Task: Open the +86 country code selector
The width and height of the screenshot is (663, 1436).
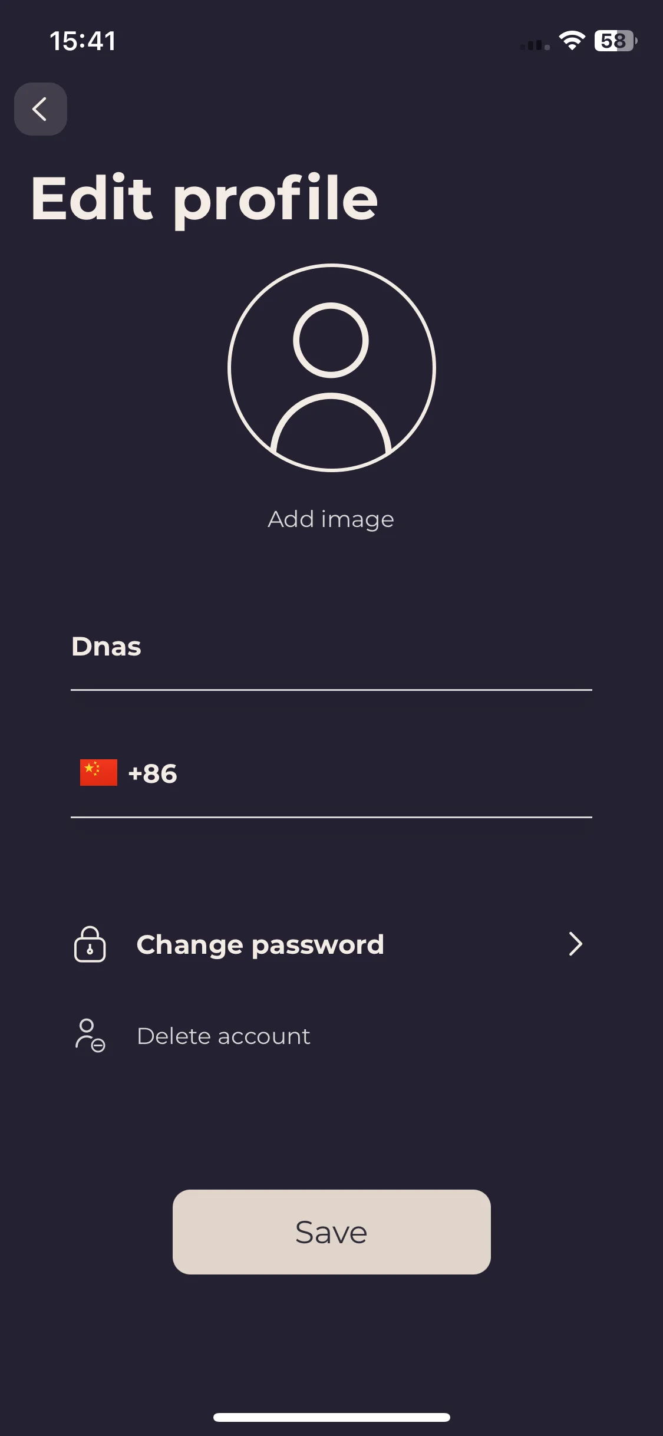Action: (128, 773)
